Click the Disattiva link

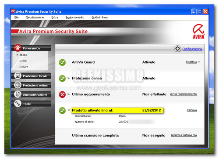191,62
